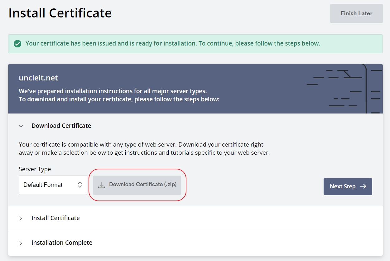The image size is (390, 261).
Task: Expand the Install Certificate section chevron
Action: [x=21, y=218]
